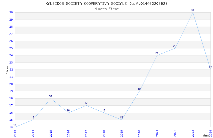Click the data label 30 at peak
The height and width of the screenshot is (138, 213).
(x=192, y=10)
